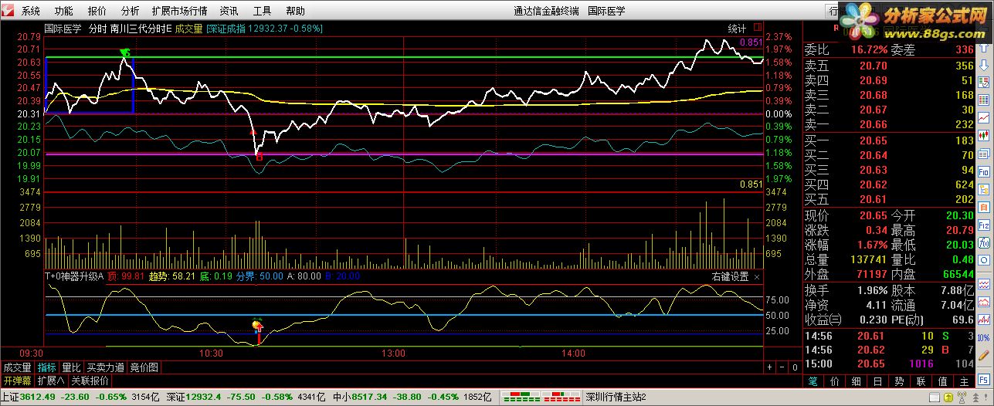Open the 分析 menu
Image resolution: width=994 pixels, height=406 pixels.
click(x=131, y=11)
